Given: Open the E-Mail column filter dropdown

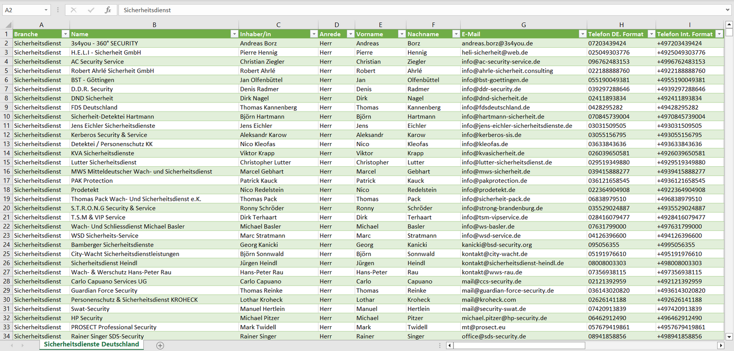Looking at the screenshot, I should tap(582, 34).
